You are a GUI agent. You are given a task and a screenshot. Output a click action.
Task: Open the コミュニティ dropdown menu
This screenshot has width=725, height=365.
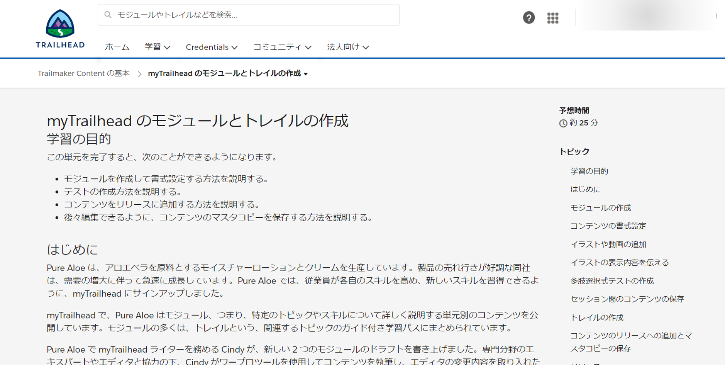pos(282,47)
